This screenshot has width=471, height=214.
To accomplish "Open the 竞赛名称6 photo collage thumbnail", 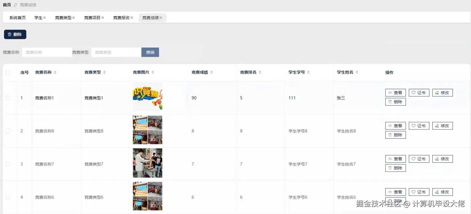I will click(148, 196).
